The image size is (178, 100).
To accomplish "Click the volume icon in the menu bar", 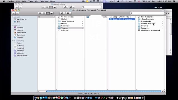I will (130, 1).
